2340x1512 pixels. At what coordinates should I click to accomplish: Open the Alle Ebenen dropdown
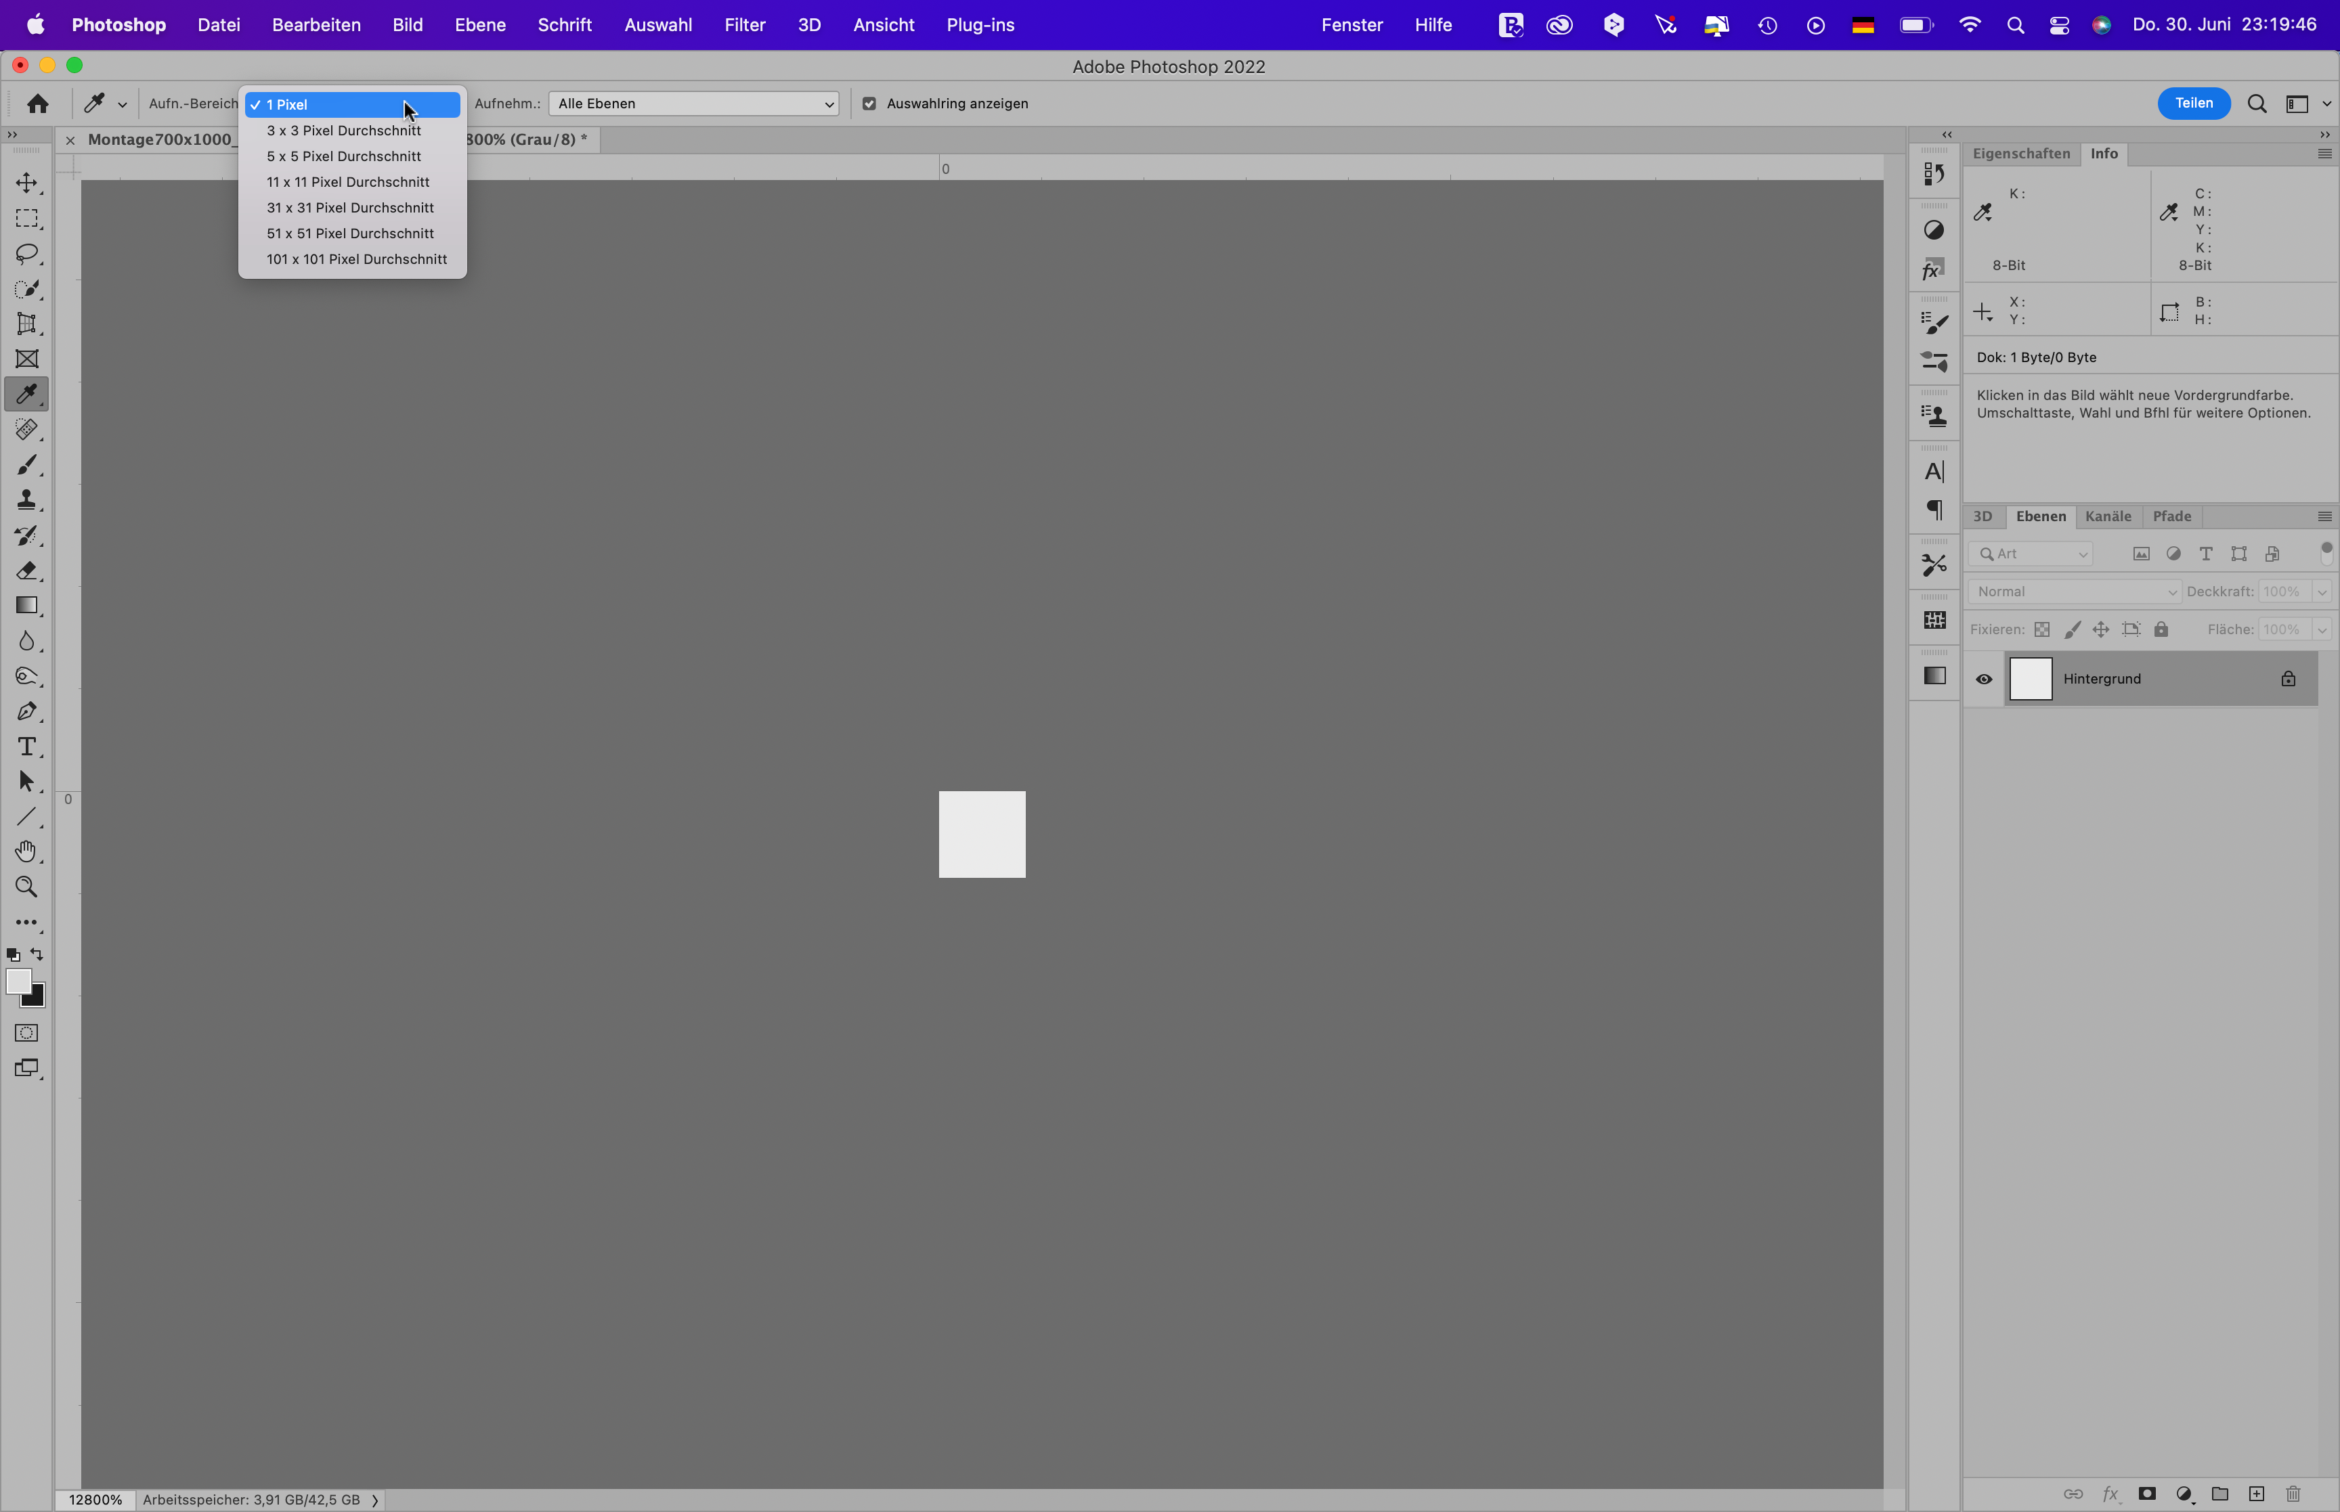tap(693, 103)
